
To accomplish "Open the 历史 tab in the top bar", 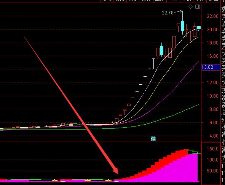I will point(133,1).
